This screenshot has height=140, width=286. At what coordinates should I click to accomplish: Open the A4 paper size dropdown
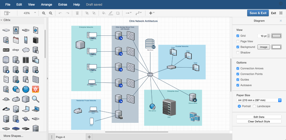tap(259, 100)
